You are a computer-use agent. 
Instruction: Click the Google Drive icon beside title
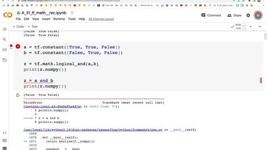click(x=19, y=13)
